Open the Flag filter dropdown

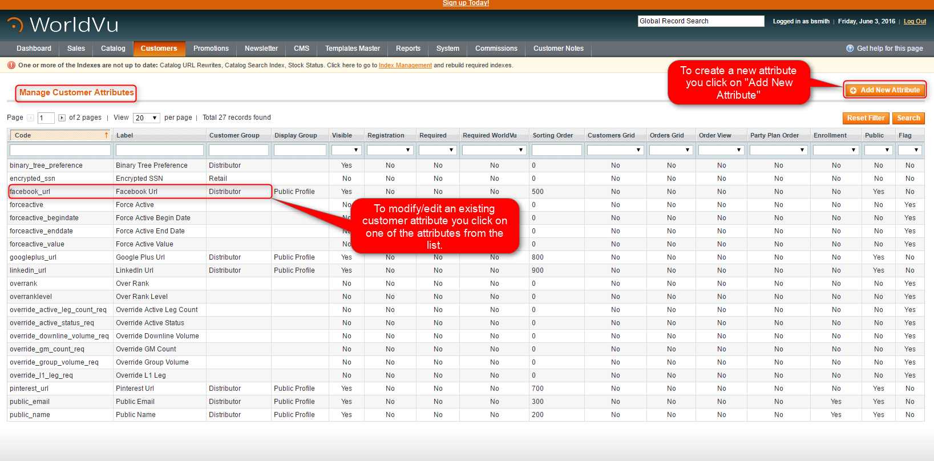point(910,150)
